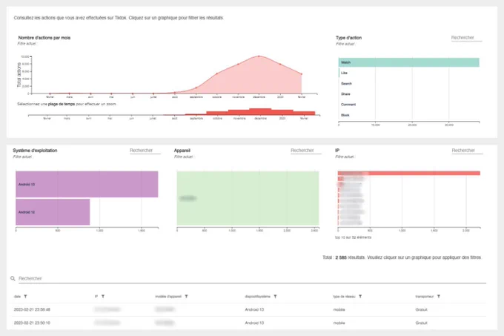
Task: Sort table by the date column header
Action: pos(17,297)
